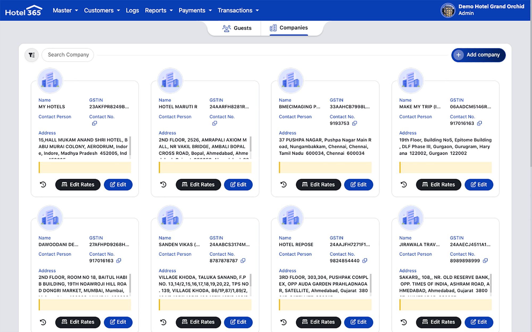Open the Logs menu item
The width and height of the screenshot is (532, 332).
tap(132, 10)
